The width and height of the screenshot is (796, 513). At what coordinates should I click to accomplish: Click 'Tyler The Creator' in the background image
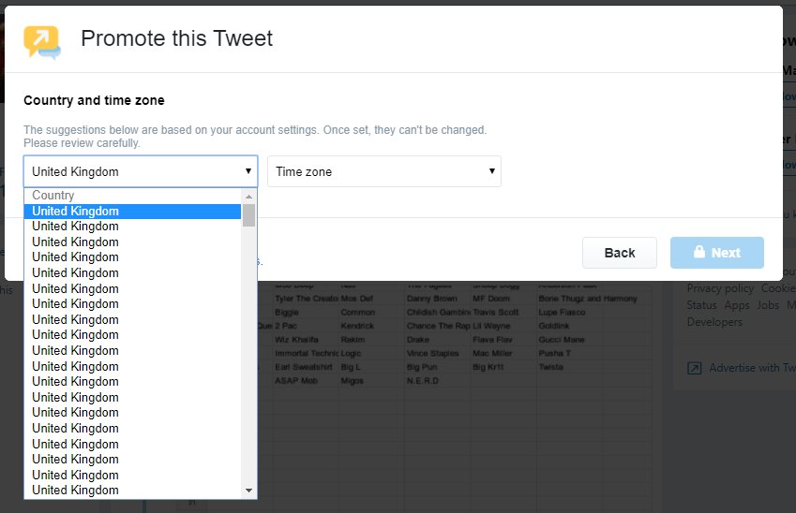coord(306,299)
